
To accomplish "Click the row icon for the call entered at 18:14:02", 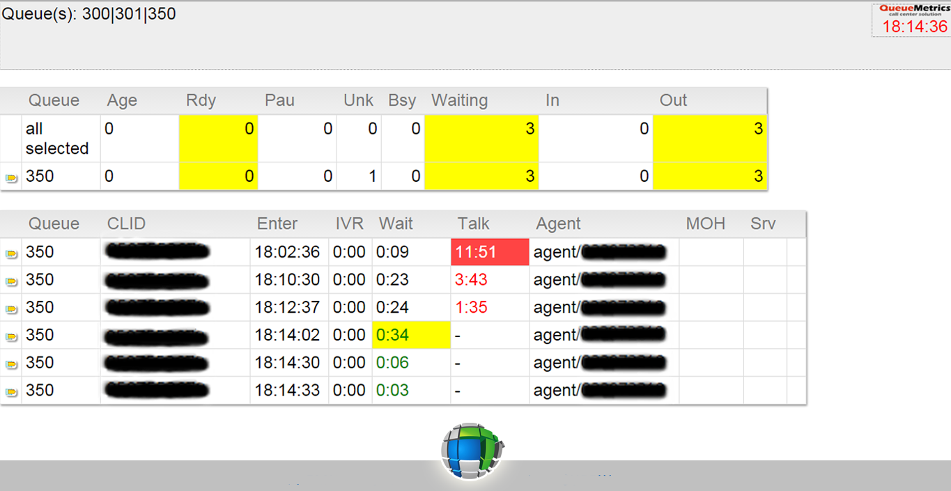I will (10, 336).
